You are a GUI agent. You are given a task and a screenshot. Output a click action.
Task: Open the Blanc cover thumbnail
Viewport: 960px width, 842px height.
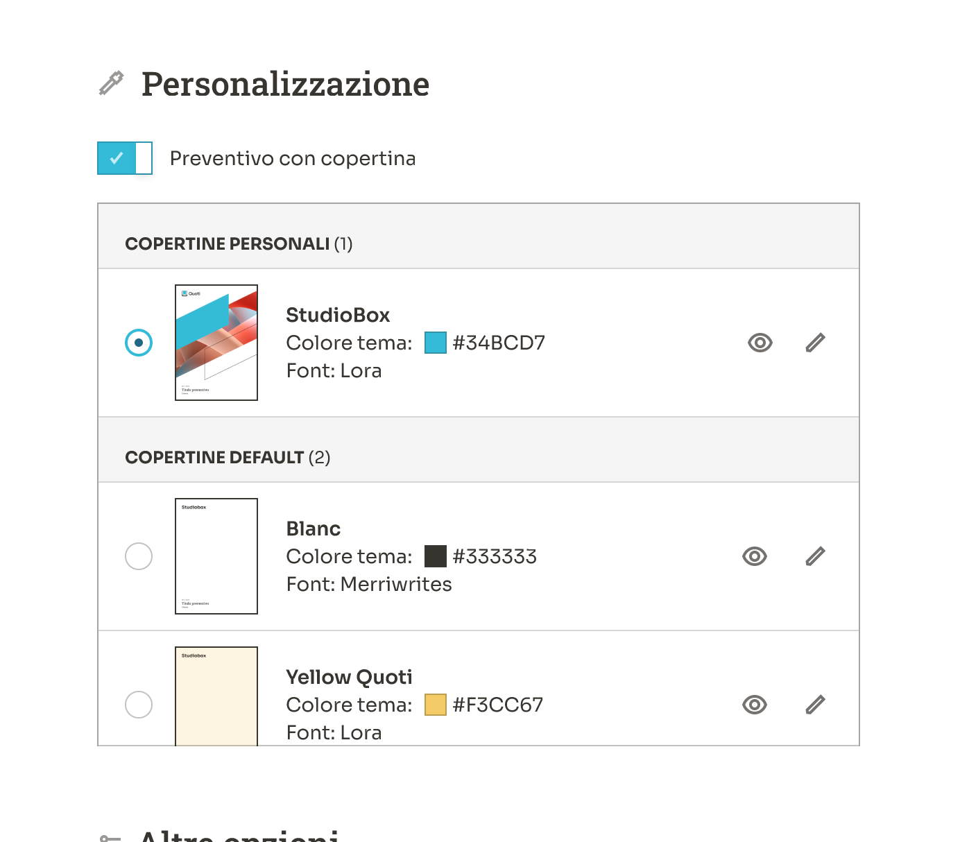point(216,556)
